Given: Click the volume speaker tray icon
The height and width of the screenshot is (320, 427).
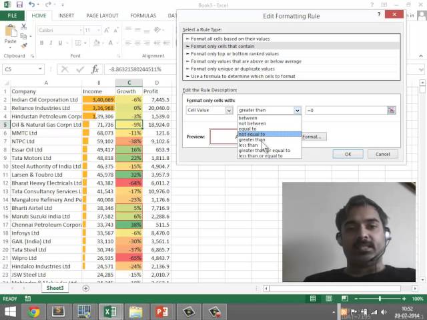Looking at the screenshot, I should tap(384, 312).
